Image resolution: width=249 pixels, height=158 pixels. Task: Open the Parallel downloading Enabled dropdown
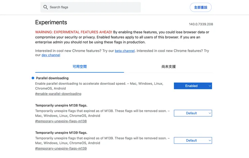[193, 86]
